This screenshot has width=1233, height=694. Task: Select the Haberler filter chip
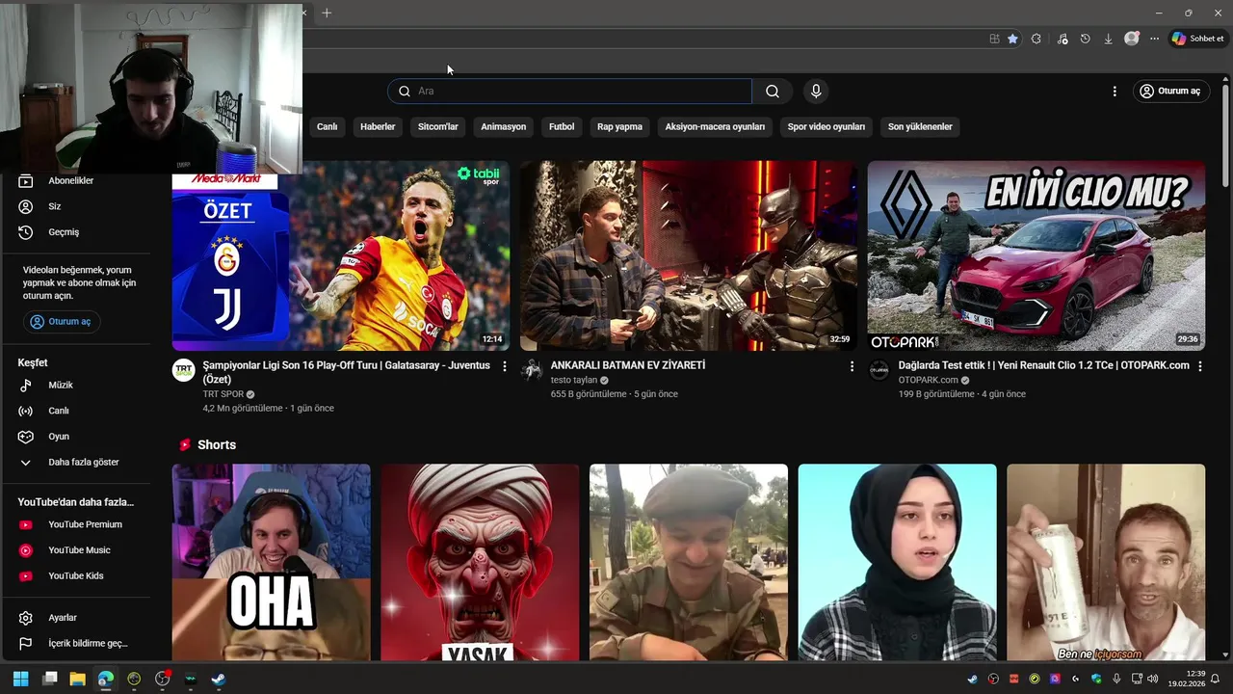378,126
